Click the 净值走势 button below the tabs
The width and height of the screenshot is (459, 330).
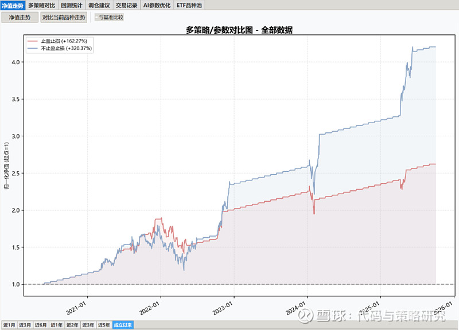coord(20,17)
